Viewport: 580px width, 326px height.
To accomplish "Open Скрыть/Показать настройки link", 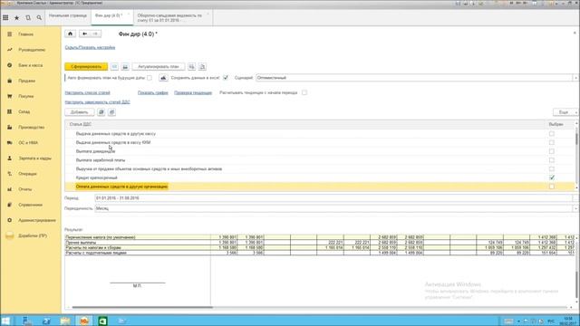I will pos(90,47).
